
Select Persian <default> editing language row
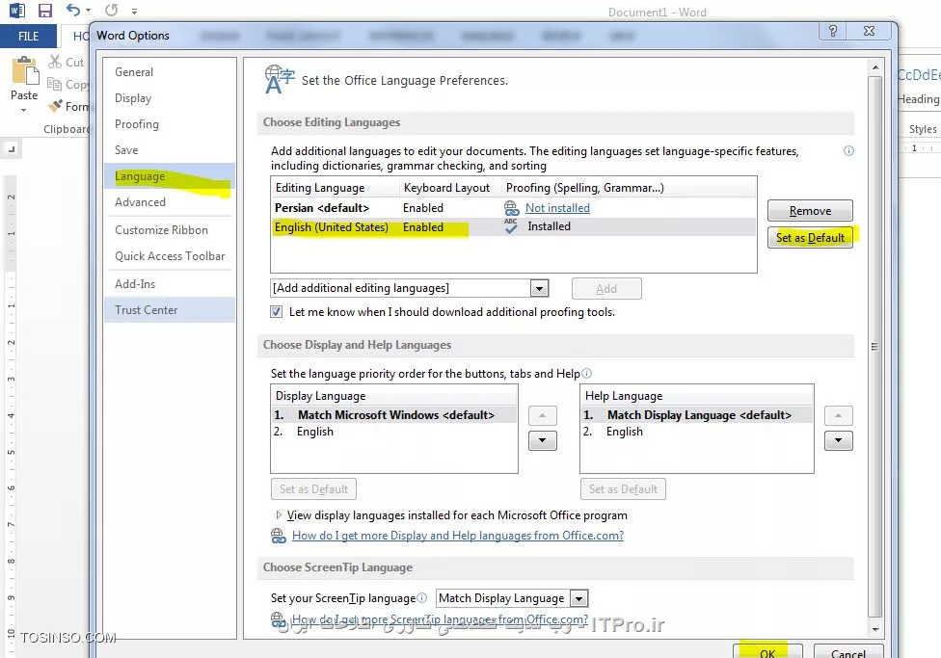(x=513, y=208)
